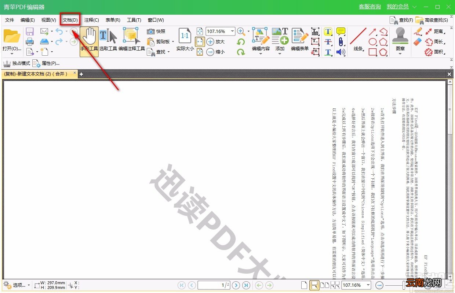
Task: Select the pencil drawing tool
Action: tap(418, 31)
